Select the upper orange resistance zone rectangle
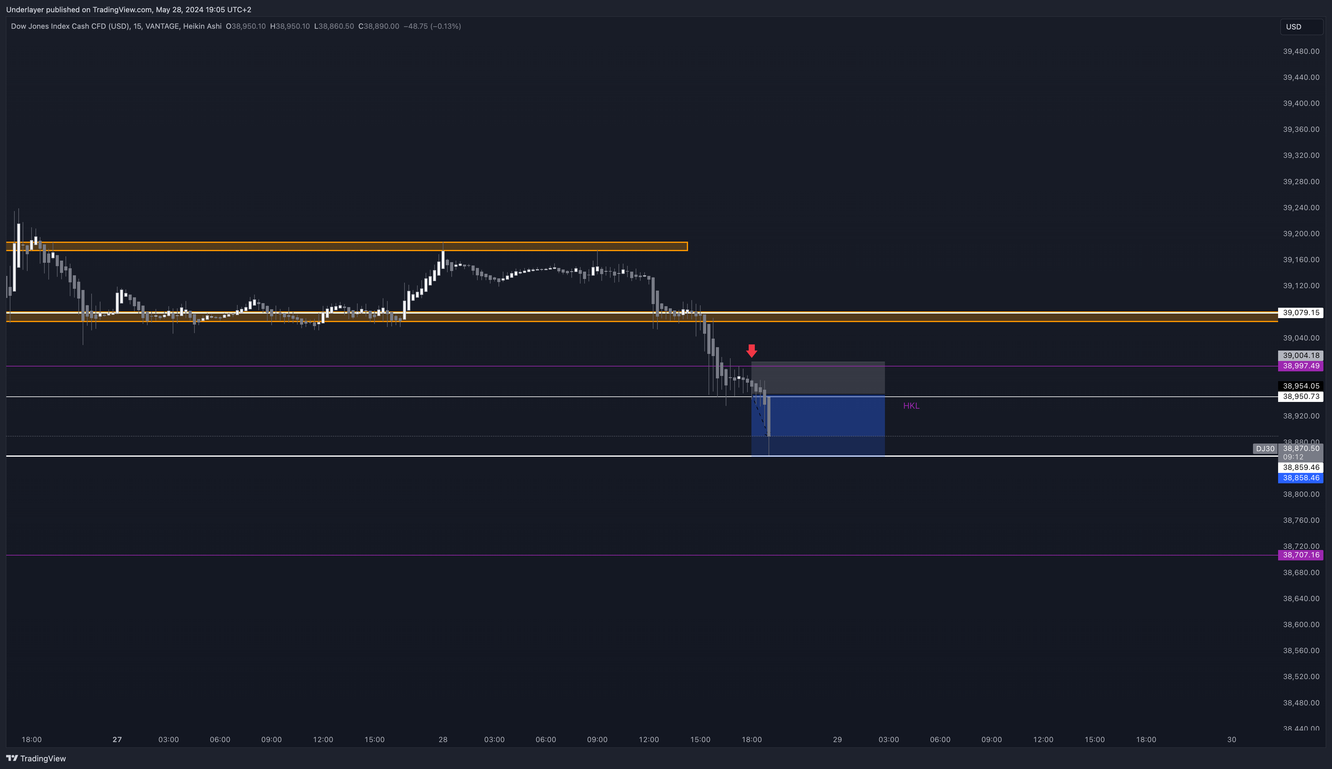This screenshot has width=1332, height=769. [x=347, y=246]
